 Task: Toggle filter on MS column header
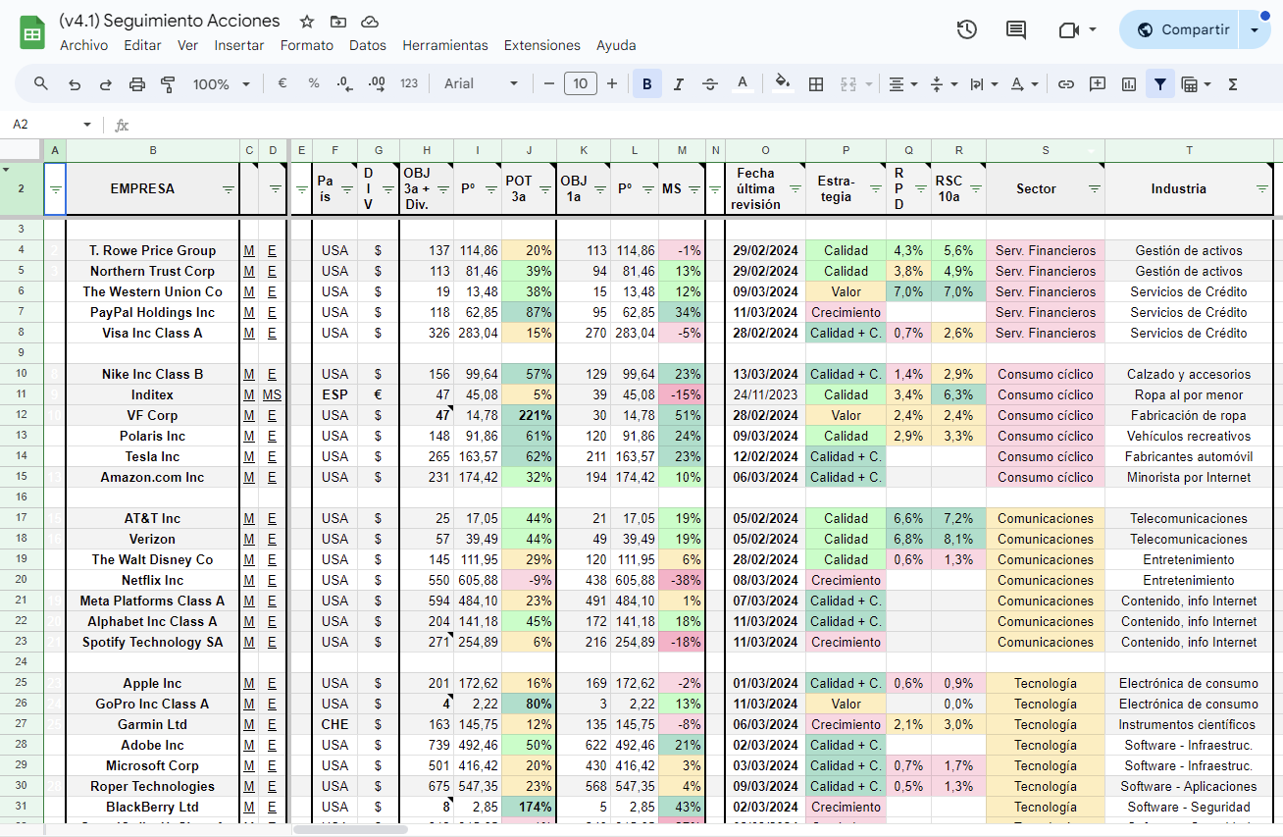click(694, 189)
